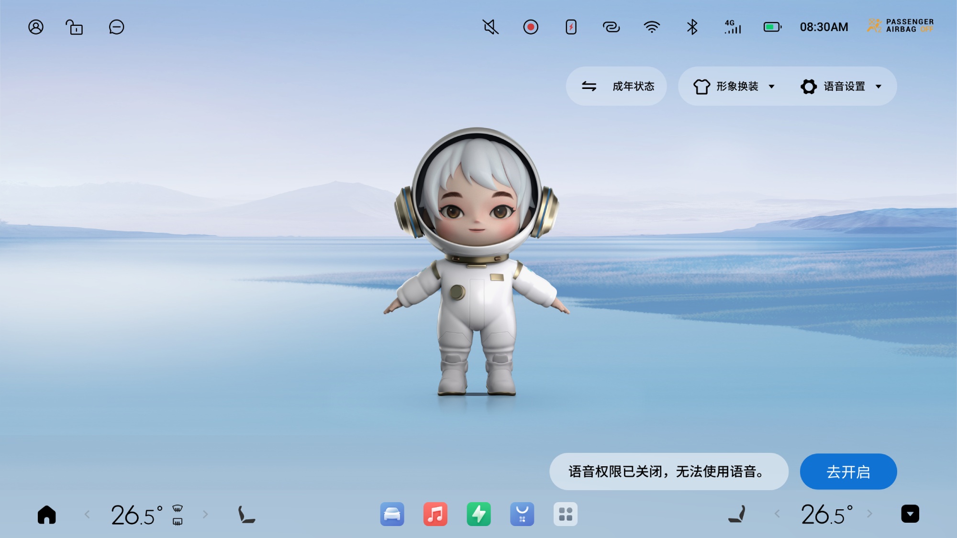Toggle the muted speaker icon
957x538 pixels.
tap(490, 27)
